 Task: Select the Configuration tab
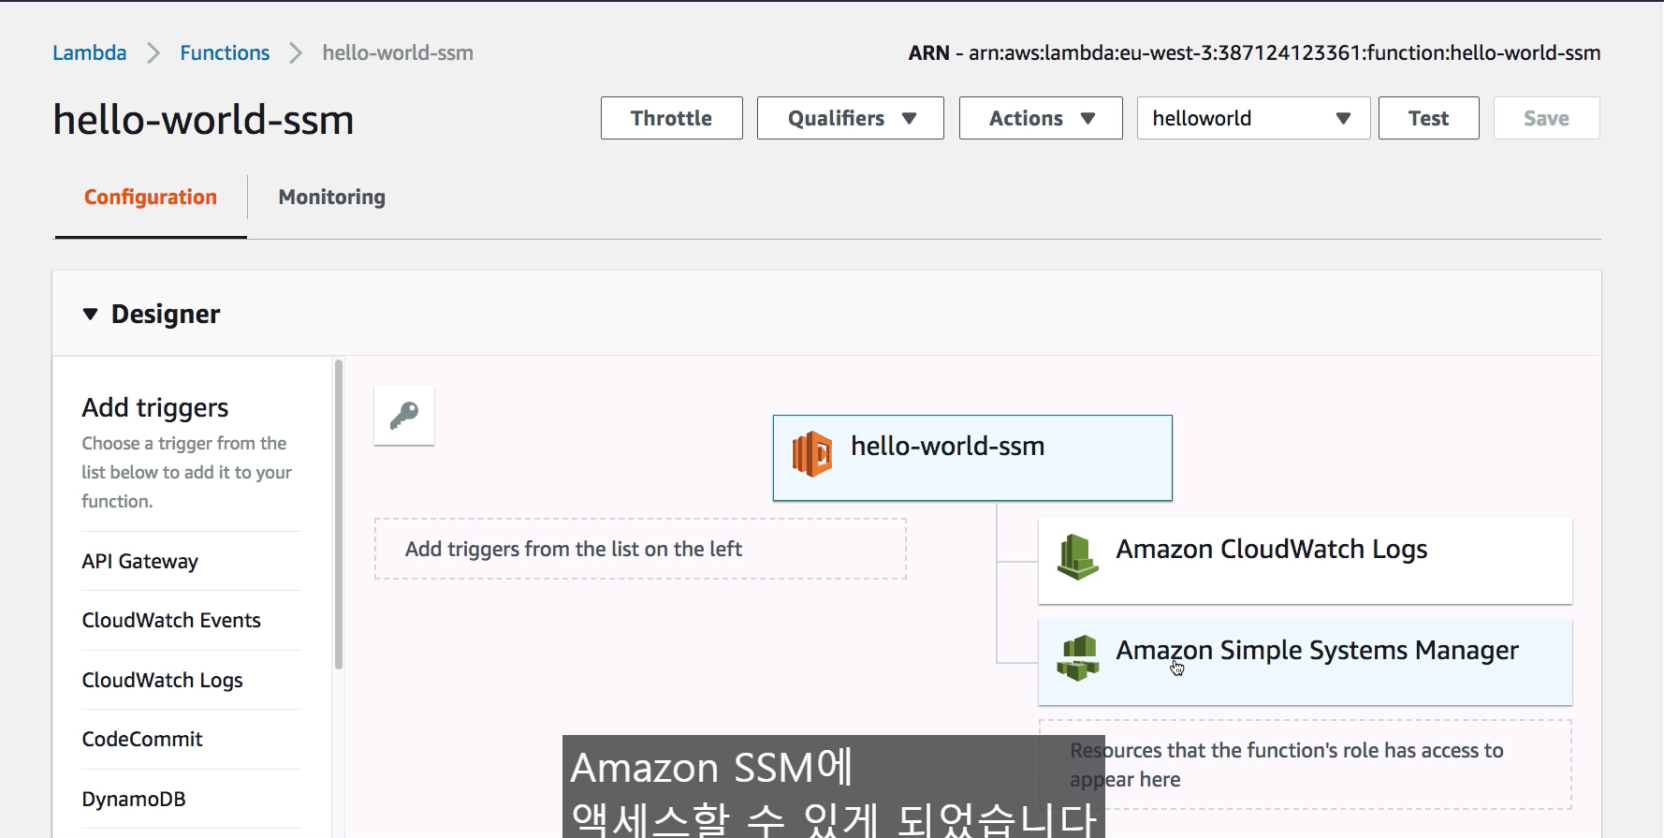click(151, 197)
